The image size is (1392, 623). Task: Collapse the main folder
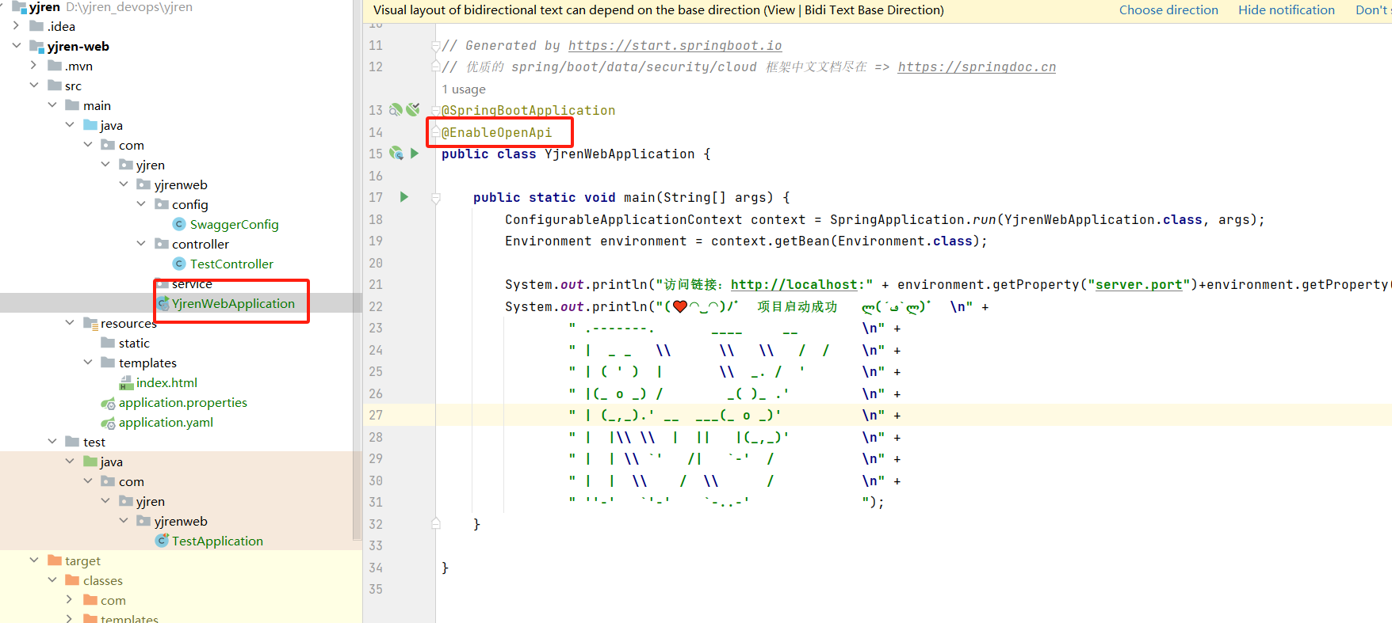pyautogui.click(x=52, y=105)
